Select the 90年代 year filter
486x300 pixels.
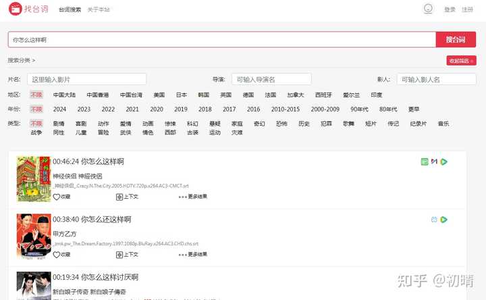pyautogui.click(x=359, y=109)
